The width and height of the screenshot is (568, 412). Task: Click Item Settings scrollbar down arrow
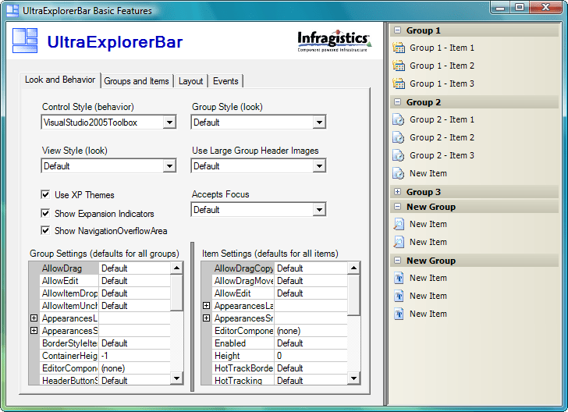click(353, 378)
